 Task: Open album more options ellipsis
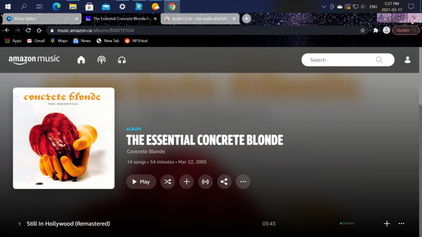coord(243,181)
